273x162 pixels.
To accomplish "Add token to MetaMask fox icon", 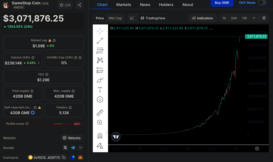I will tap(80, 157).
